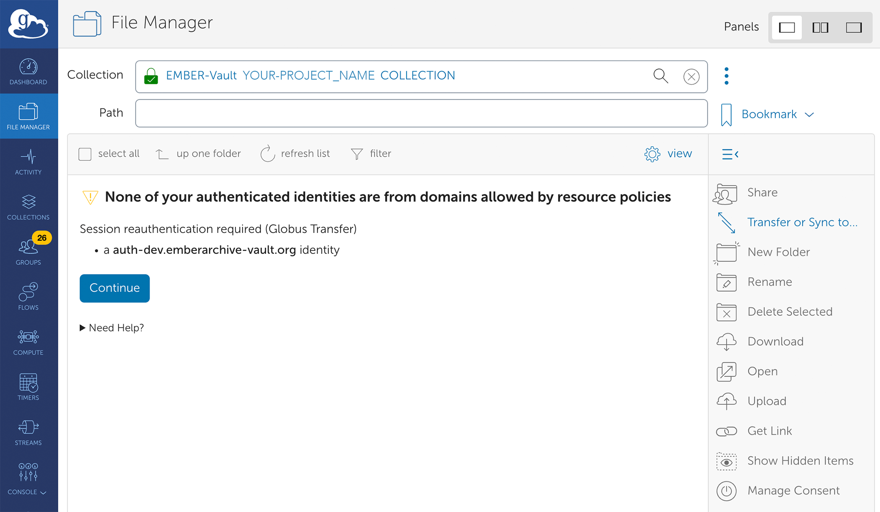Open the Streams page
Screen dimensions: 880x512
click(x=28, y=432)
